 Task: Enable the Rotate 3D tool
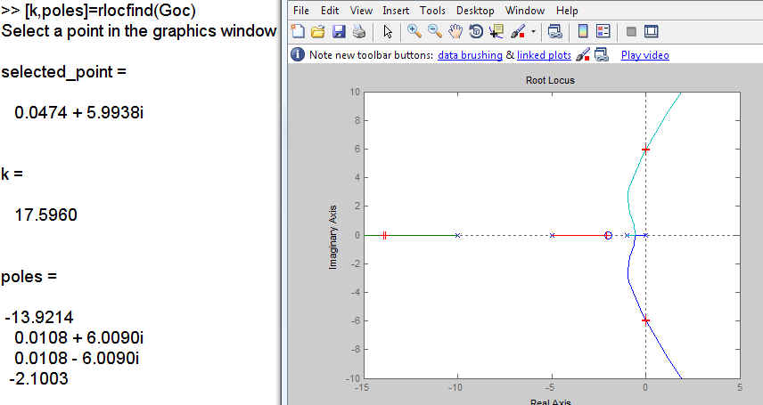pyautogui.click(x=475, y=32)
